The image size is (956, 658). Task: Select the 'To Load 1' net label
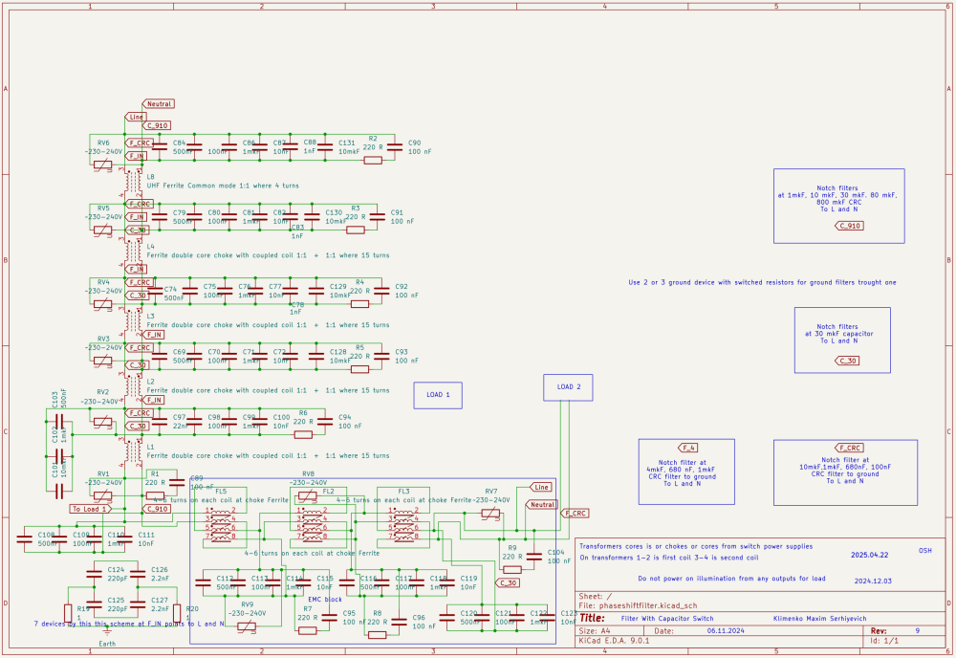click(90, 509)
